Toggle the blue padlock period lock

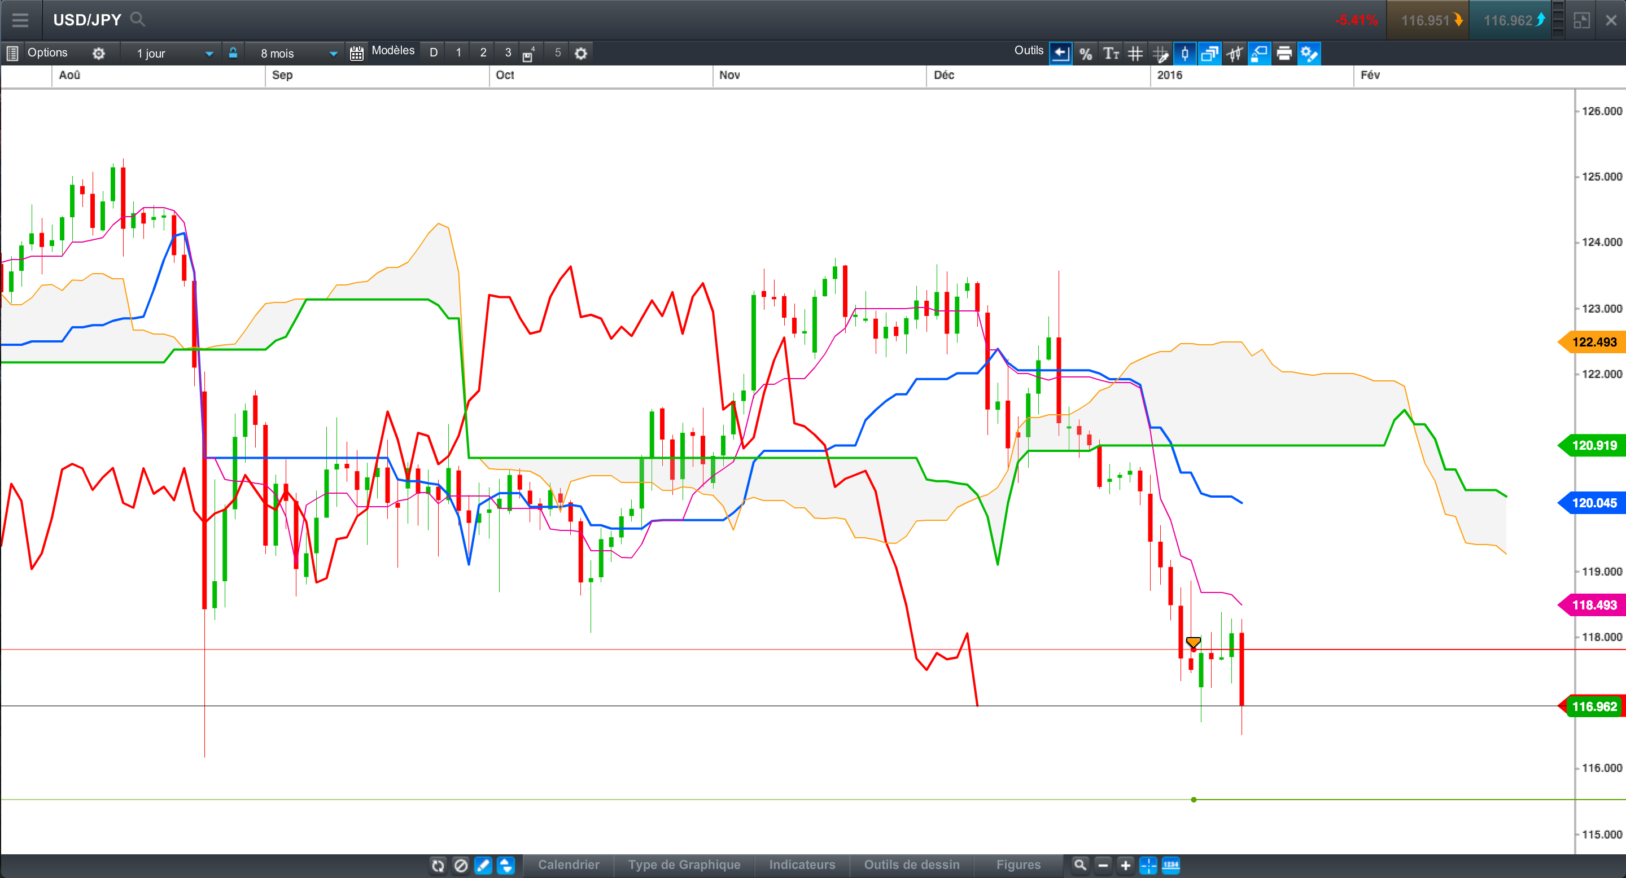[x=233, y=53]
